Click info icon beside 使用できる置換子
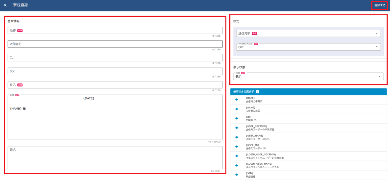390x180 pixels. [257, 92]
